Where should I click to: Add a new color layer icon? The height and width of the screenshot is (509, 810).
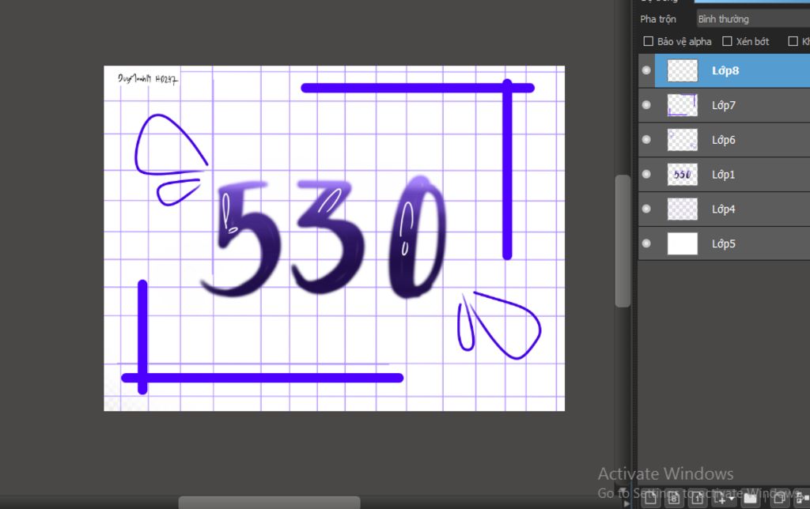pyautogui.click(x=650, y=498)
